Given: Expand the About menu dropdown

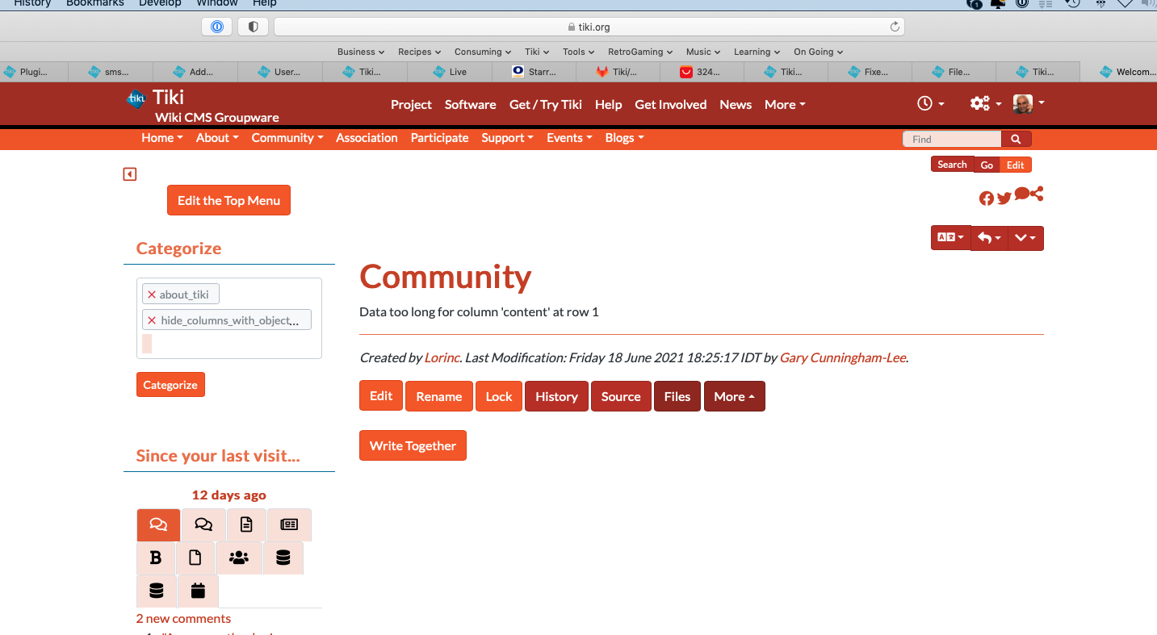Looking at the screenshot, I should (x=217, y=138).
